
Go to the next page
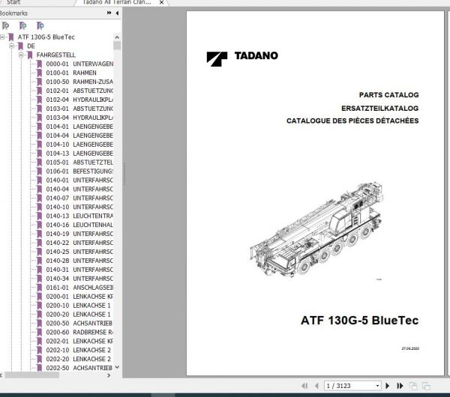(x=388, y=386)
